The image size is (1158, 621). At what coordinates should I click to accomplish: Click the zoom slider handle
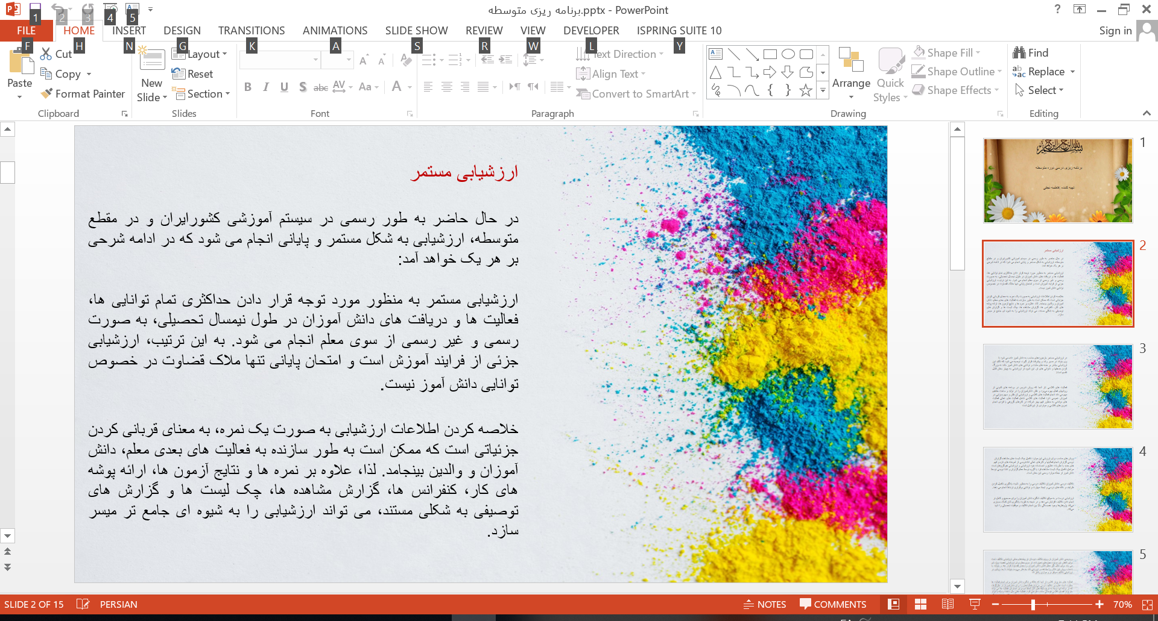tap(1033, 604)
